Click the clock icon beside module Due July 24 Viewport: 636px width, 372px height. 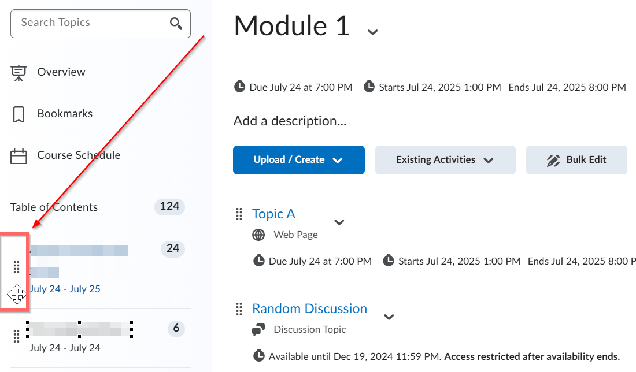tap(240, 86)
